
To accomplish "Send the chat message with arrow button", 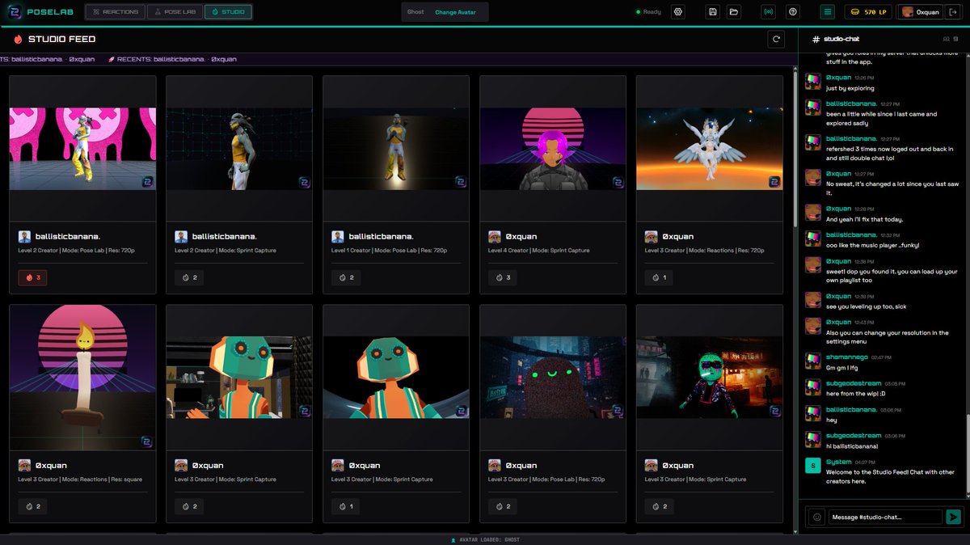I will click(954, 517).
